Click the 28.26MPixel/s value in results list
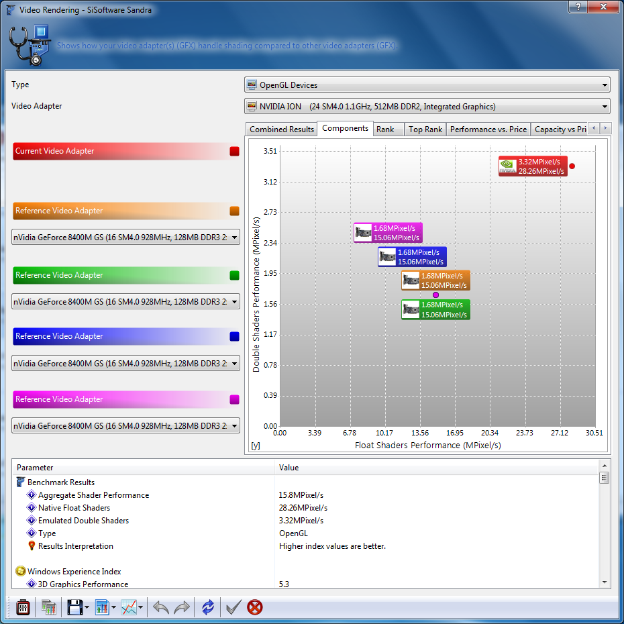Screen dimensions: 624x624 (x=303, y=508)
